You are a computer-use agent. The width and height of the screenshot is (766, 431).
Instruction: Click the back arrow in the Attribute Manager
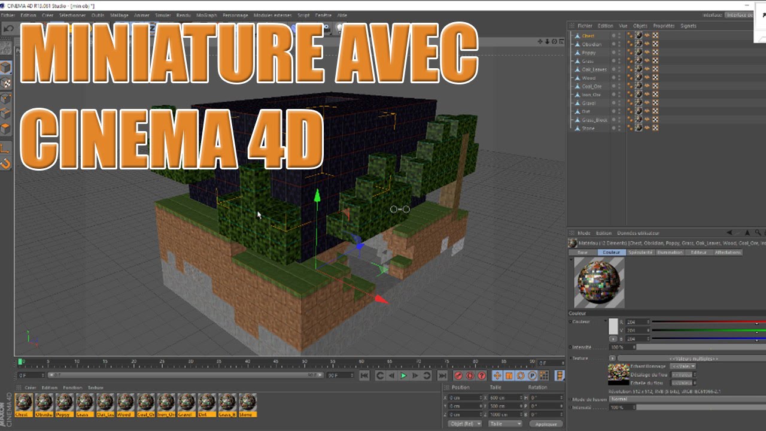pos(729,233)
